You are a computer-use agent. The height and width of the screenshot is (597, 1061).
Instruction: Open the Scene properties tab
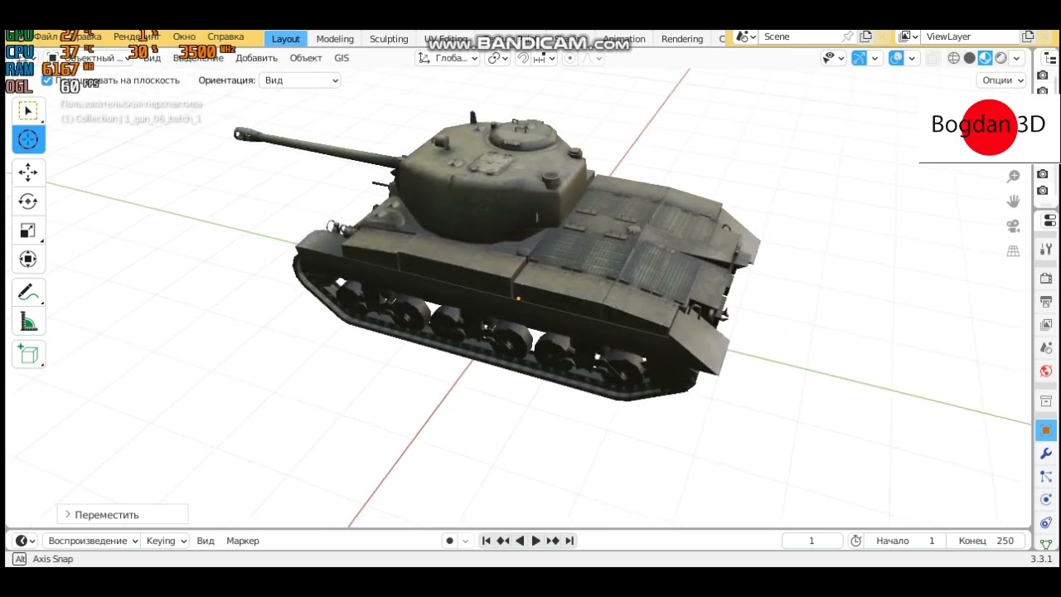point(1046,348)
